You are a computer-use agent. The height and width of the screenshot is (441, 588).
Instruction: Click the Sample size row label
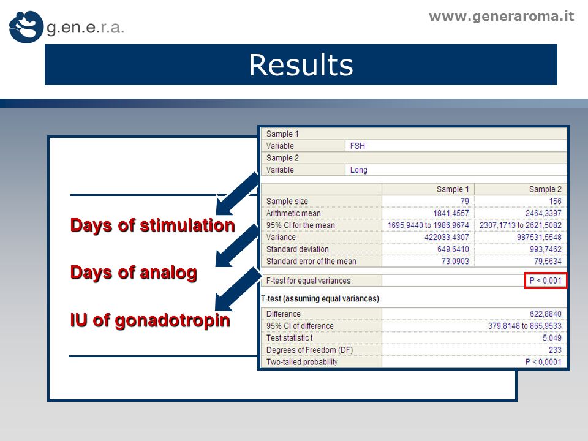click(x=287, y=202)
